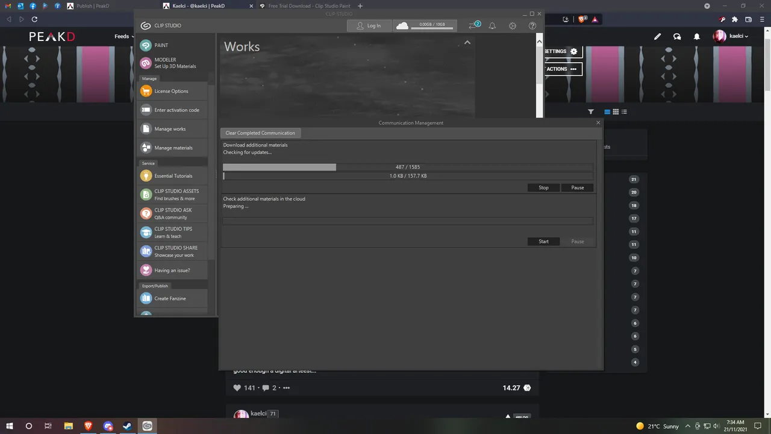Open Essential Tutorials item
This screenshot has width=771, height=434.
[x=172, y=176]
